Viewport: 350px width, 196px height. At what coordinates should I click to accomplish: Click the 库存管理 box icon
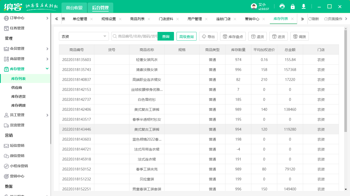coord(6,69)
